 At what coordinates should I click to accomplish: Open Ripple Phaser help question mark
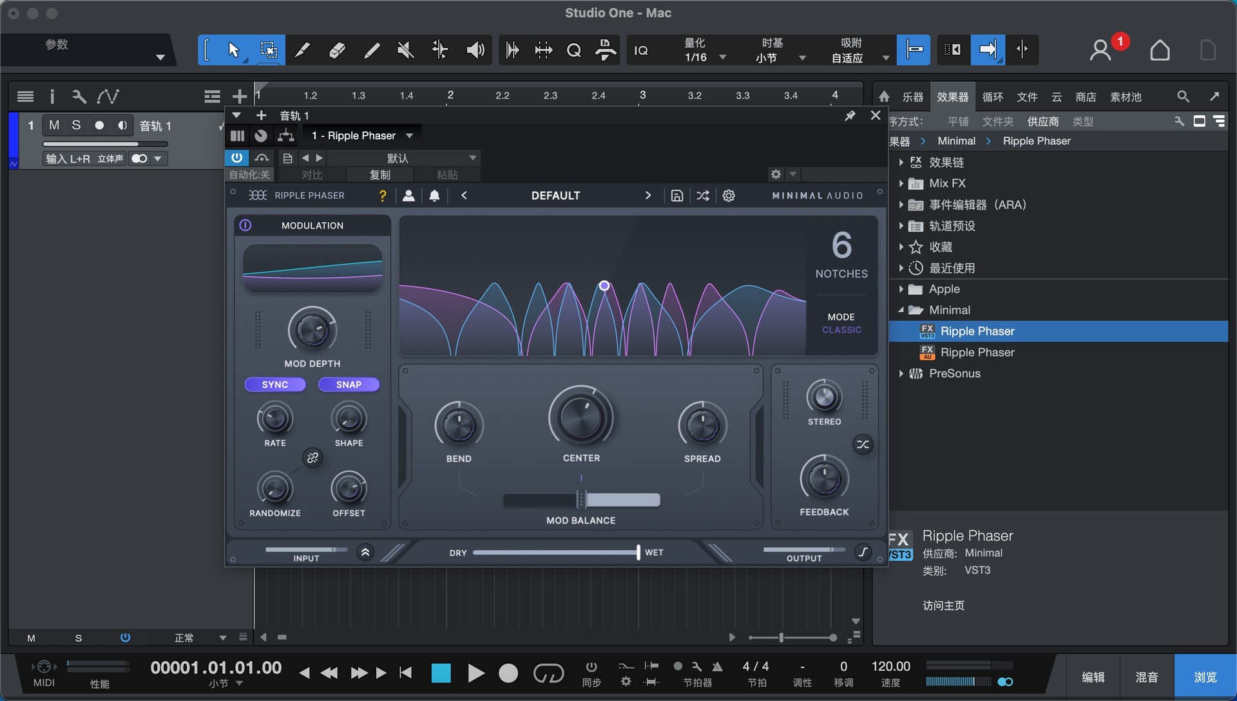coord(383,196)
